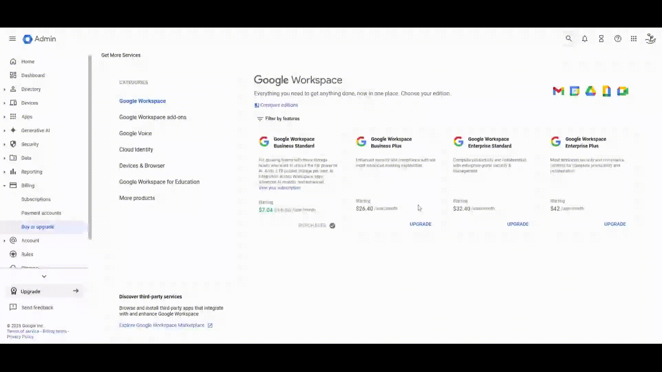Screen dimensions: 662x372
Task: Expand the Reporting section arrow
Action: [4, 172]
